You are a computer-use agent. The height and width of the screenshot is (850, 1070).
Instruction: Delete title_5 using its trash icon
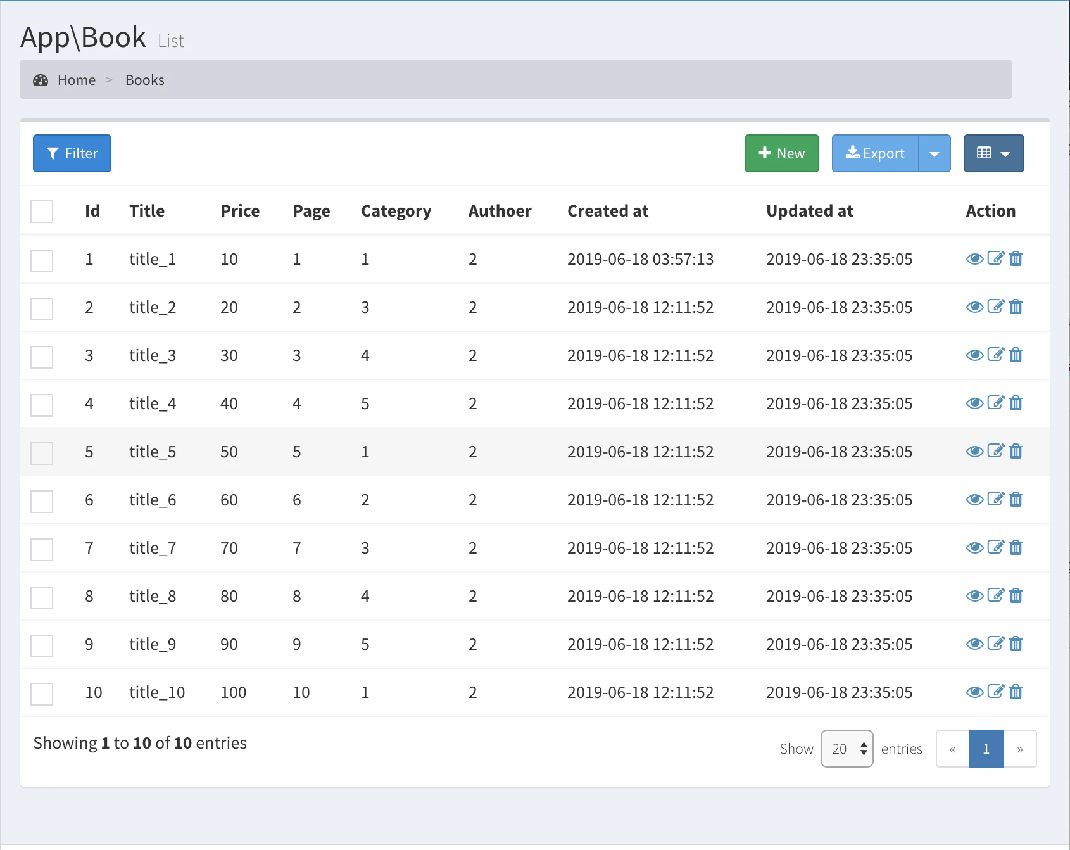(x=1016, y=451)
